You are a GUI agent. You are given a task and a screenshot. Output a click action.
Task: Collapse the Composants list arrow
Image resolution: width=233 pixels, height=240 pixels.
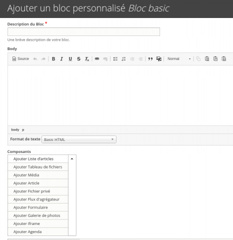[72, 159]
